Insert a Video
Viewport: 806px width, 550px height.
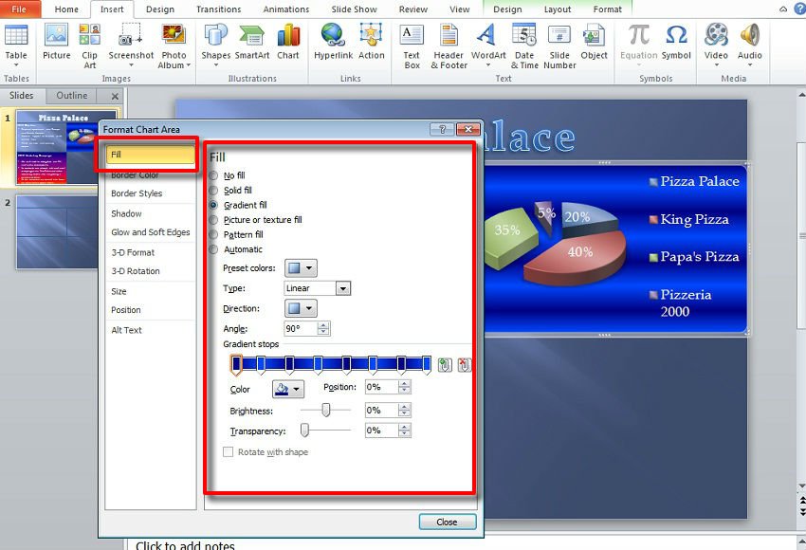(x=716, y=46)
